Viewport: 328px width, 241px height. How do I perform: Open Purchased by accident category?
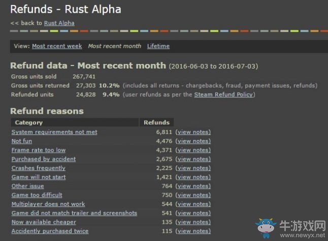[x=44, y=159]
